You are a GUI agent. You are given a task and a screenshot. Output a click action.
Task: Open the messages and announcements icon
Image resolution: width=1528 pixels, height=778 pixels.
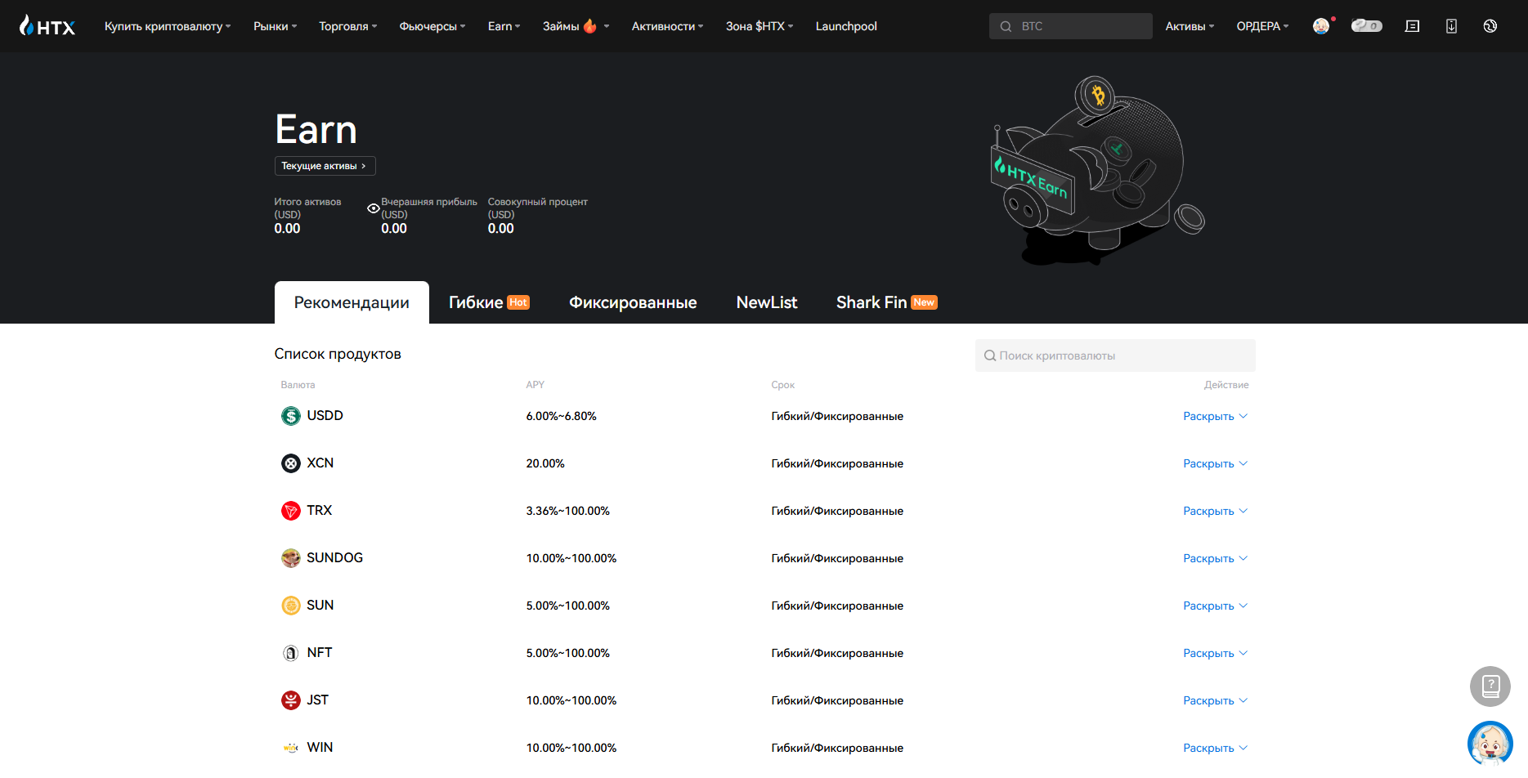pyautogui.click(x=1412, y=26)
